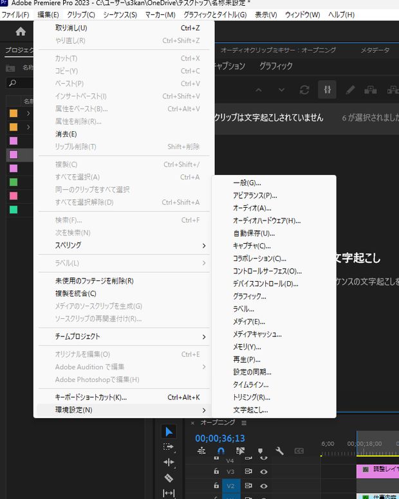This screenshot has height=499, width=399.
Task: Open the ヘルプ(H) menu
Action: coord(341,15)
